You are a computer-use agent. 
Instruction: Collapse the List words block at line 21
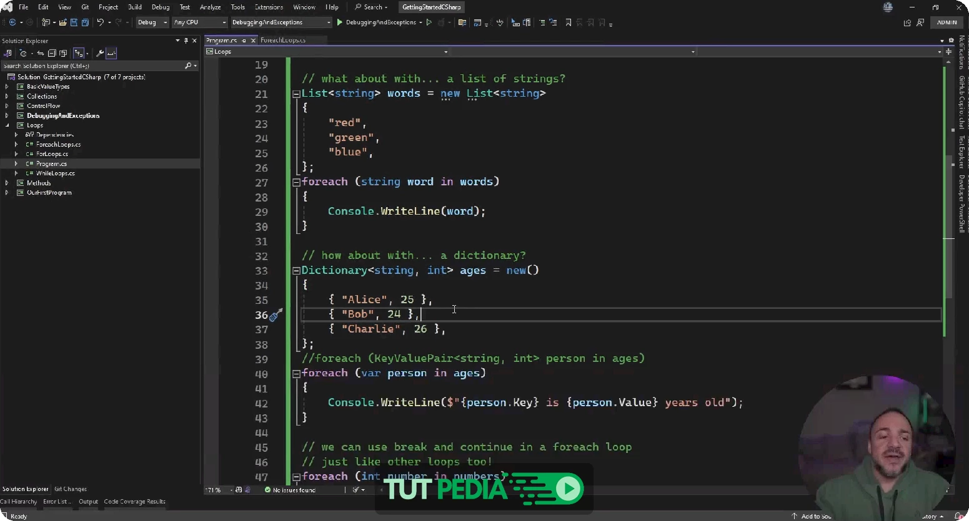click(x=296, y=94)
